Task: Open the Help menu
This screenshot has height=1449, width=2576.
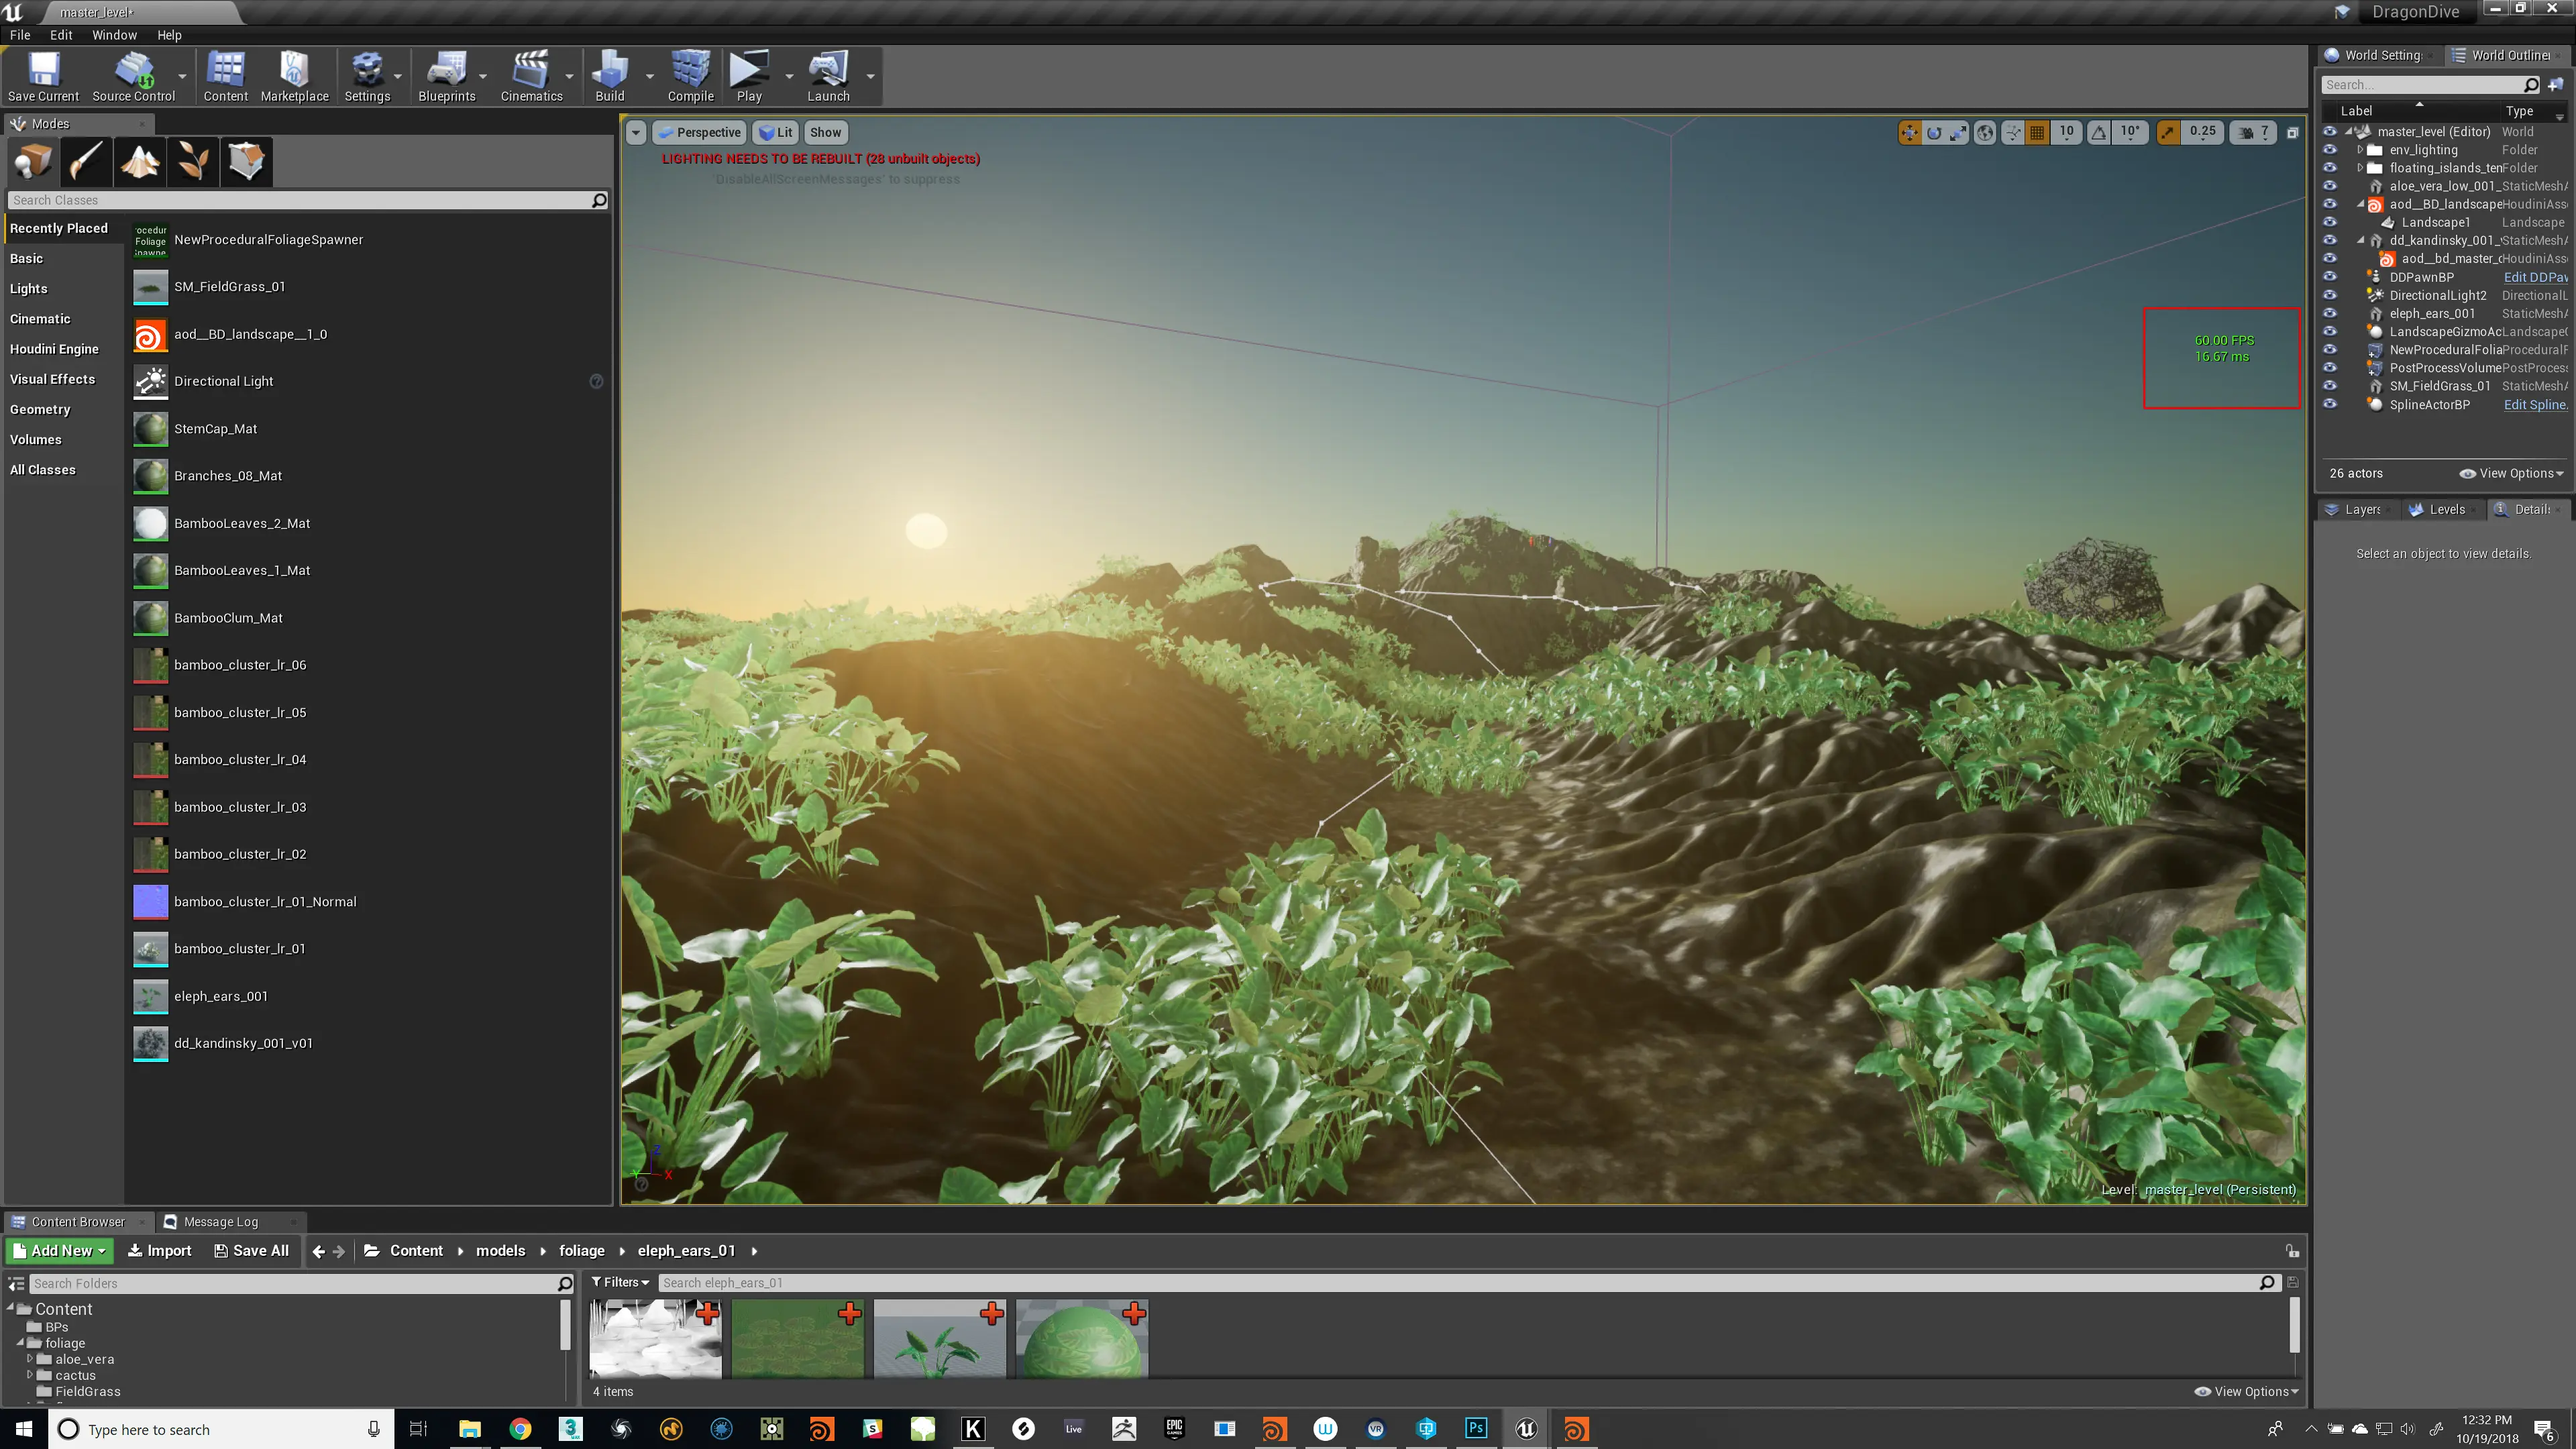Action: point(169,35)
